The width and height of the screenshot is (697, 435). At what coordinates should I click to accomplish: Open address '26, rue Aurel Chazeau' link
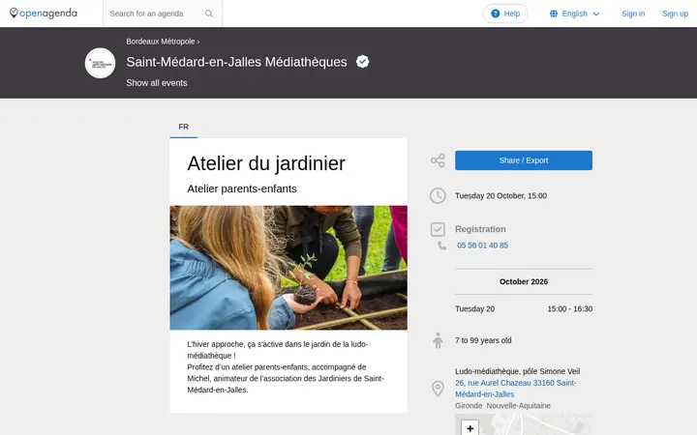pos(516,389)
